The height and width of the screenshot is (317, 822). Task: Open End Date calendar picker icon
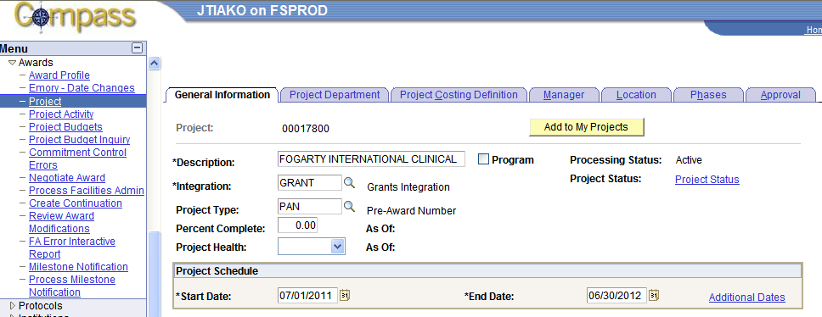(x=654, y=296)
